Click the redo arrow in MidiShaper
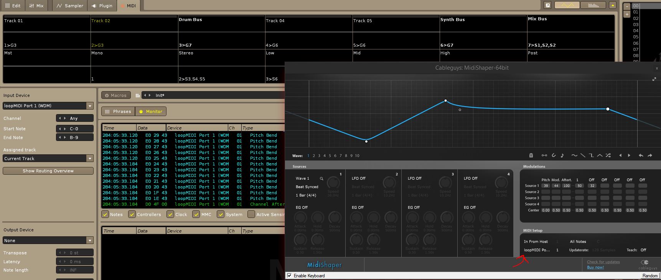Image resolution: width=661 pixels, height=280 pixels. [649, 156]
